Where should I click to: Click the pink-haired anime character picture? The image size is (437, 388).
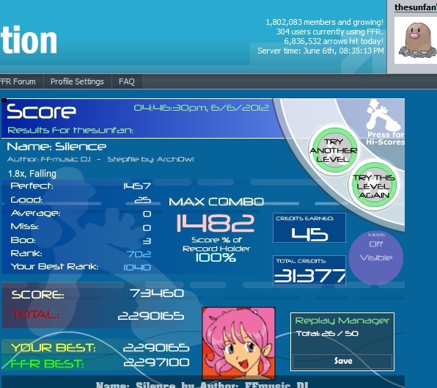[x=238, y=343]
